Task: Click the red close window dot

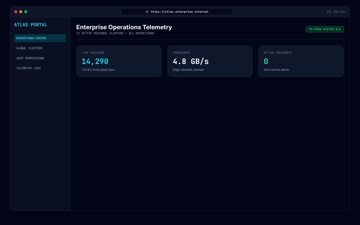Action: [x=16, y=12]
